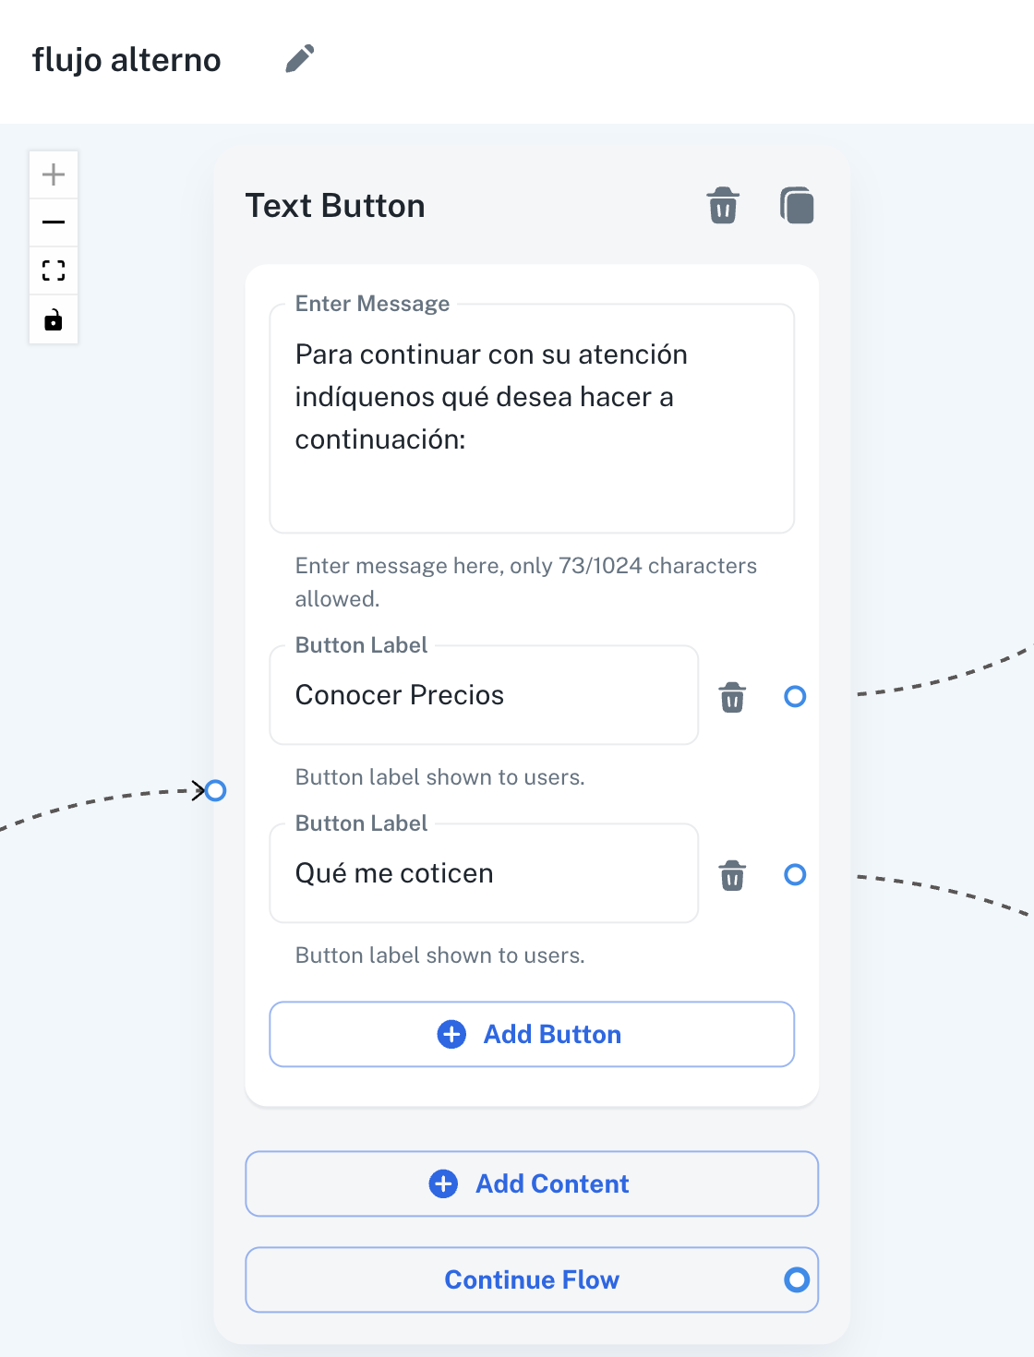The width and height of the screenshot is (1034, 1357).
Task: Delete the Text Button node
Action: pos(723,205)
